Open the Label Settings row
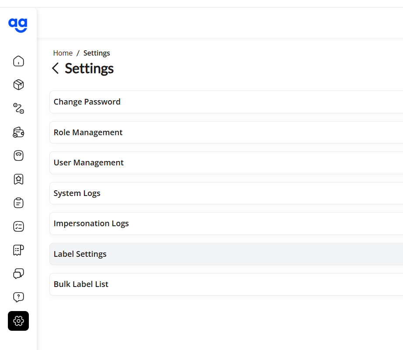The image size is (403, 350). [226, 254]
